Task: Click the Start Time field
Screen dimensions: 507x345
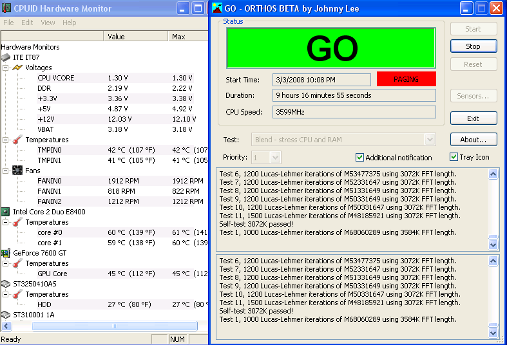Action: [321, 80]
